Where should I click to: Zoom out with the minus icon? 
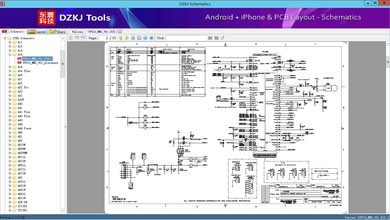[145, 38]
